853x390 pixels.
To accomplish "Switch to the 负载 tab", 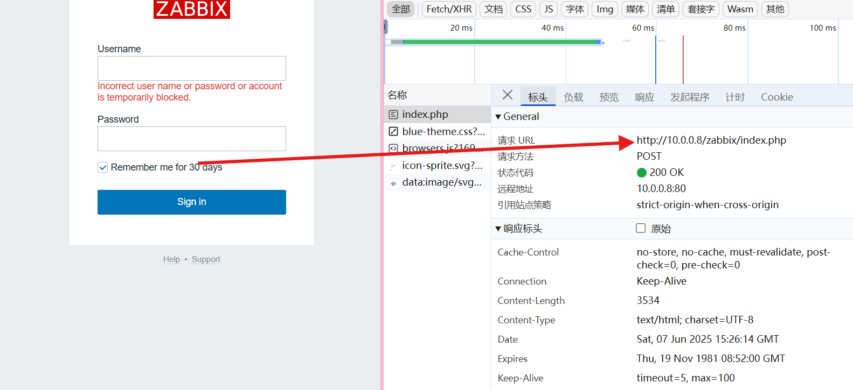I will point(573,97).
